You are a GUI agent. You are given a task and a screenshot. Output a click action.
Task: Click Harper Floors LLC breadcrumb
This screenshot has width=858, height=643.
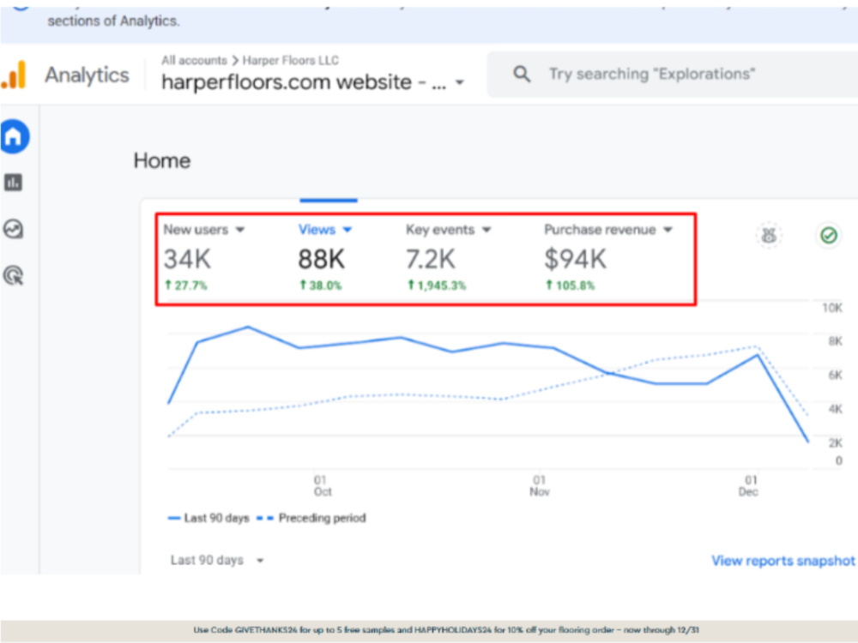click(291, 60)
